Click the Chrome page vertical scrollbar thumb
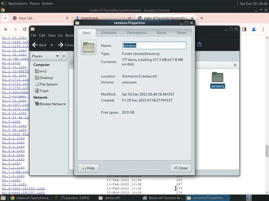The height and width of the screenshot is (201, 269). point(267,151)
